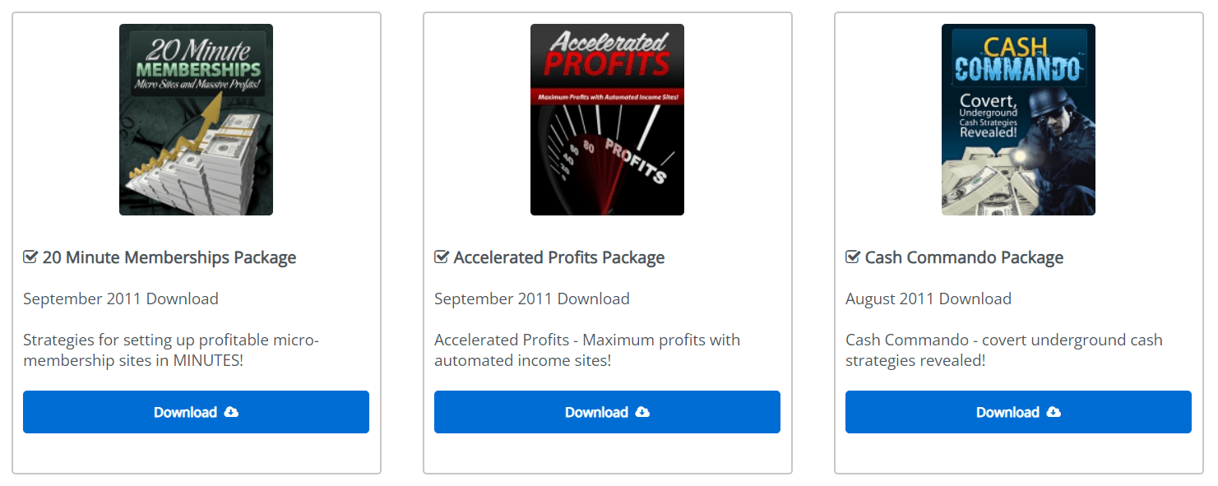The height and width of the screenshot is (486, 1218).
Task: Open the Accelerated Profits cover image
Action: (607, 119)
